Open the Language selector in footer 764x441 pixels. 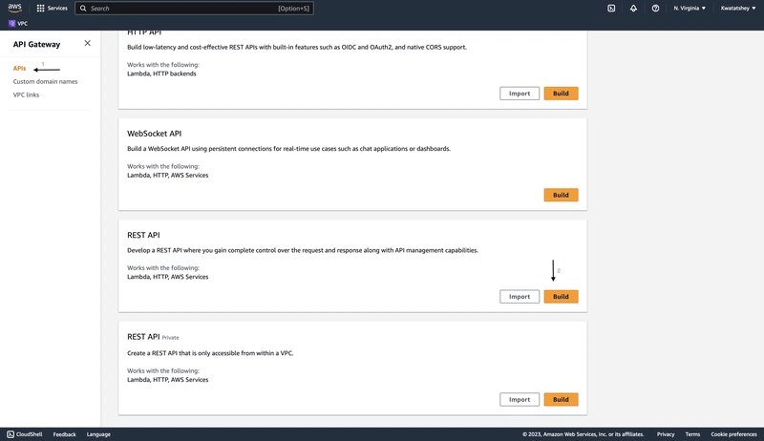coord(98,434)
